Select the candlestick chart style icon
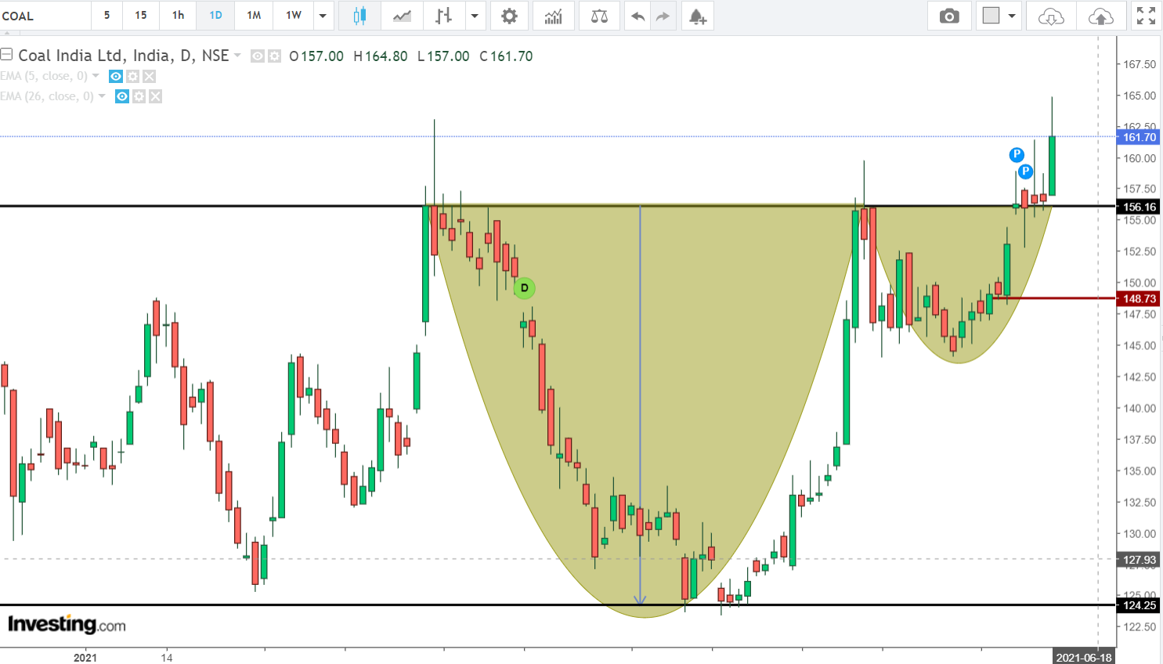1163x664 pixels. pos(359,16)
